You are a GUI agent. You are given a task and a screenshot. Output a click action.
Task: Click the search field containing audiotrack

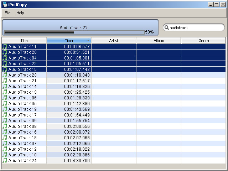[x=194, y=27]
